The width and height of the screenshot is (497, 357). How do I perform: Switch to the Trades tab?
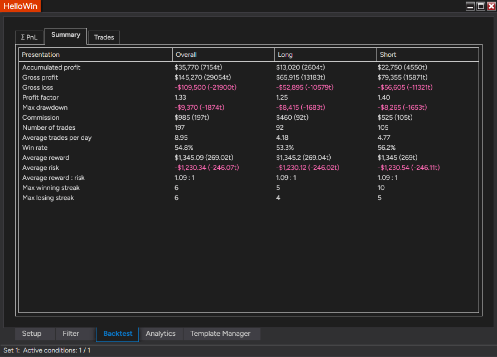(104, 37)
